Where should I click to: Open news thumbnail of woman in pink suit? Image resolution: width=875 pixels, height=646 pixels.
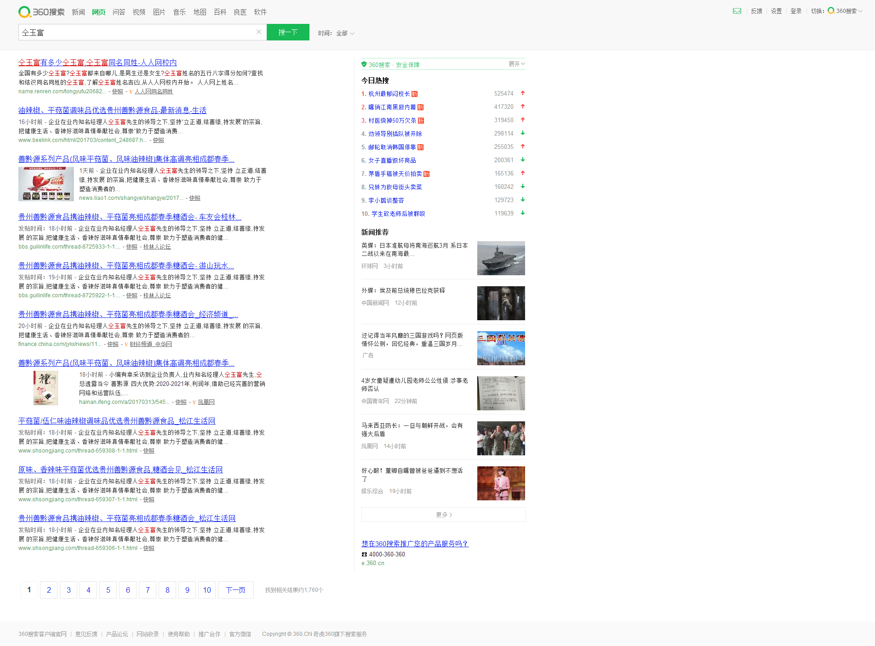pyautogui.click(x=501, y=483)
